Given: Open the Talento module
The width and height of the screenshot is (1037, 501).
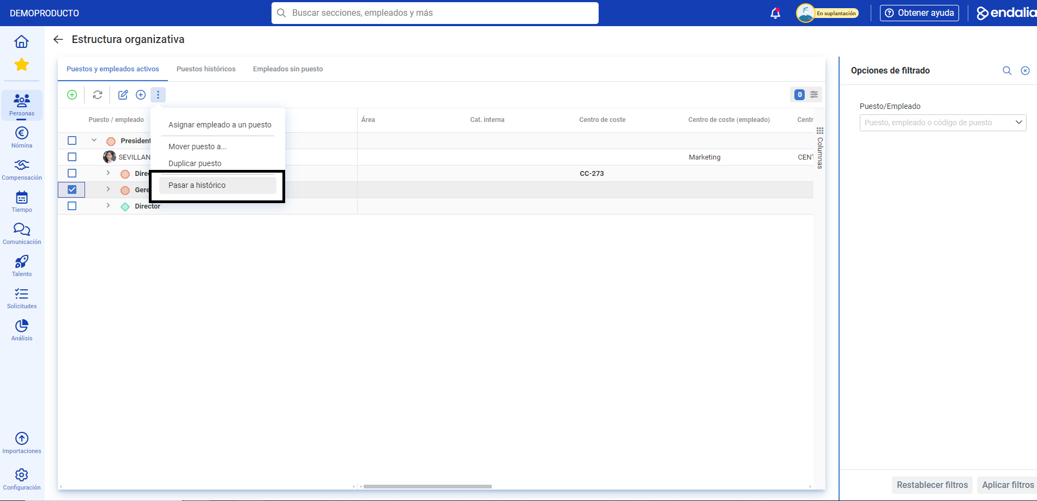Looking at the screenshot, I should 22,266.
